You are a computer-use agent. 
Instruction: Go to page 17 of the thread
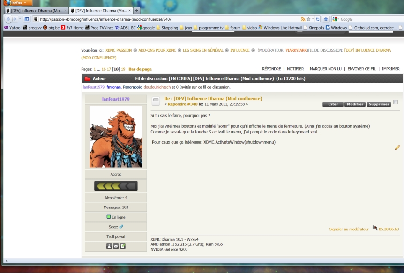(x=109, y=69)
